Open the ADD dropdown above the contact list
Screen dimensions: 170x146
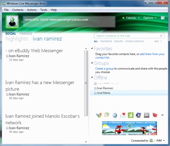coord(158,41)
